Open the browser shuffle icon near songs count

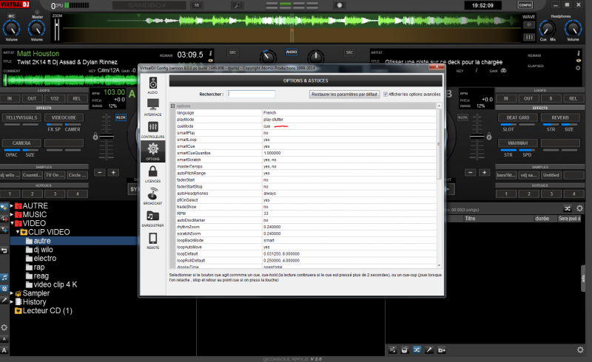(568, 208)
